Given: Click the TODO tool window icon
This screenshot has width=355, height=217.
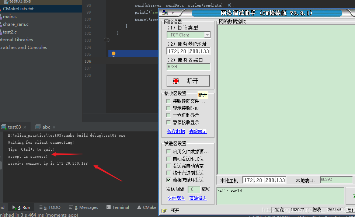Looking at the screenshot, I should coord(41,207).
